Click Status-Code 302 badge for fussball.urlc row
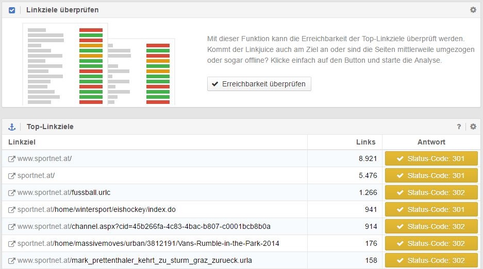Screen dimensions: 483x269 pyautogui.click(x=431, y=193)
